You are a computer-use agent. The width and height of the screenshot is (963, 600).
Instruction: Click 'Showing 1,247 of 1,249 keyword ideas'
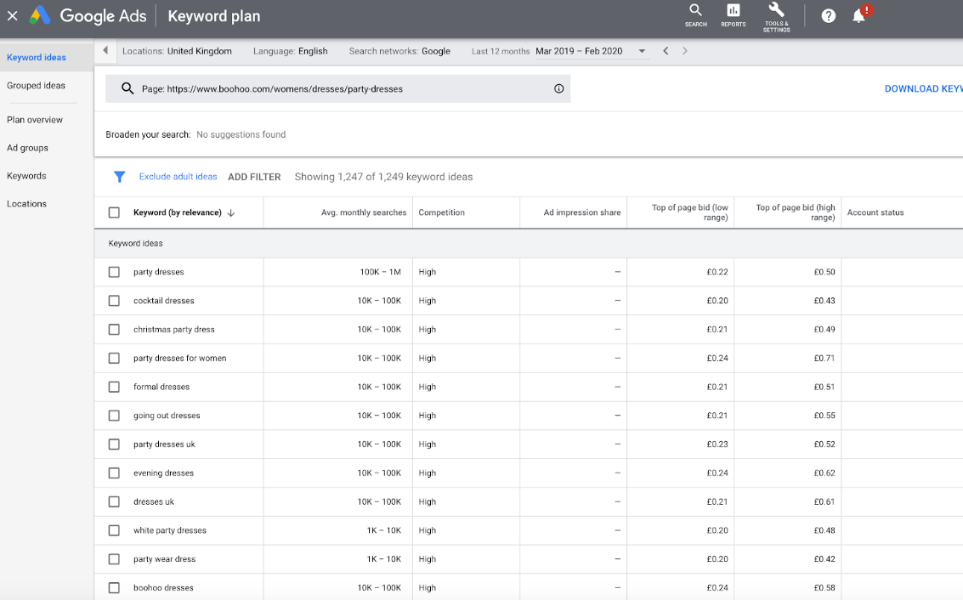pyautogui.click(x=384, y=177)
